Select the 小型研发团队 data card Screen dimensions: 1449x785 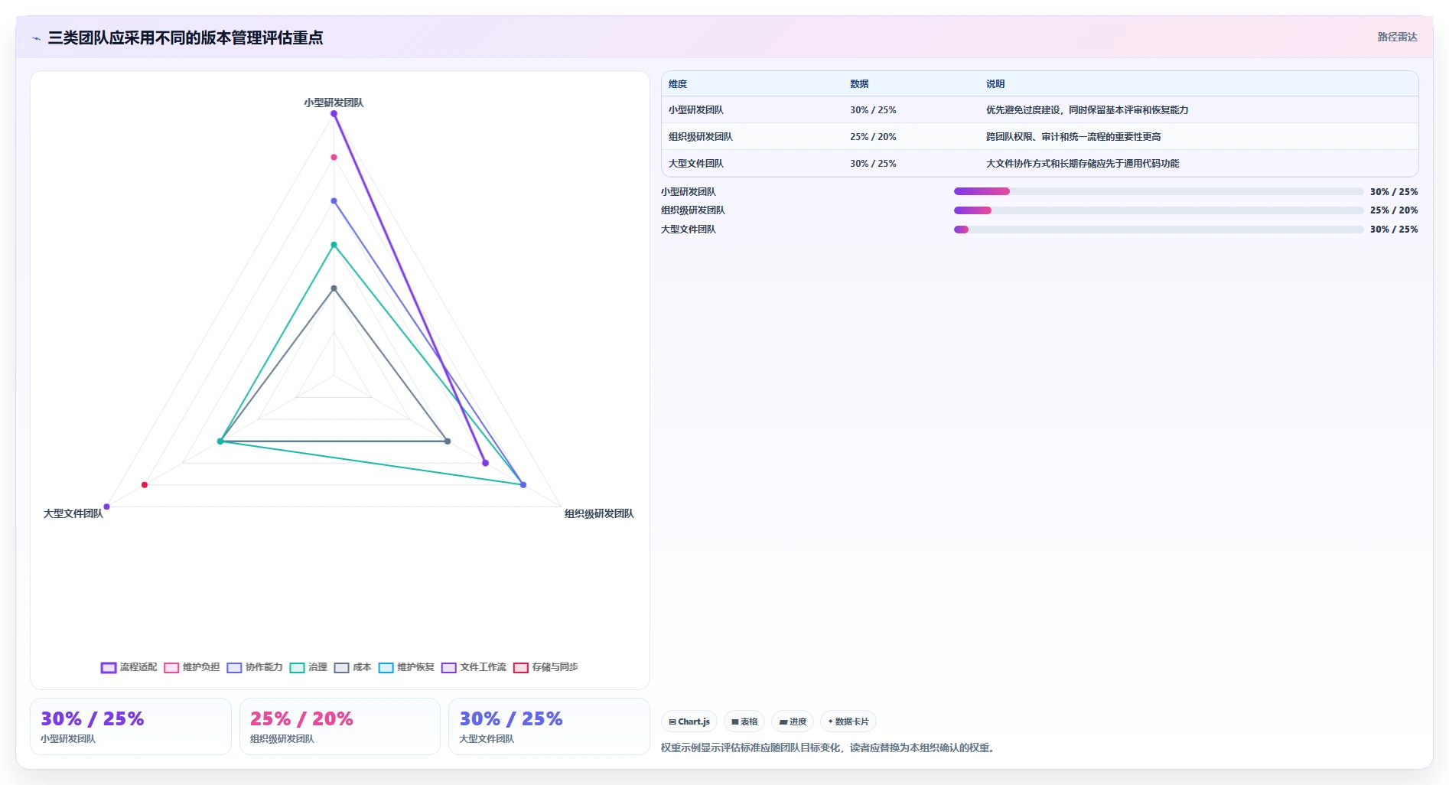pos(131,726)
